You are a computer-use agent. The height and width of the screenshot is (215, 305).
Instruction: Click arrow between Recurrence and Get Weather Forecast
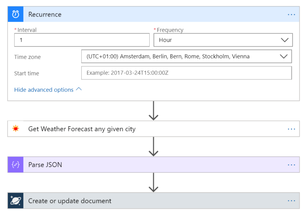pyautogui.click(x=153, y=111)
